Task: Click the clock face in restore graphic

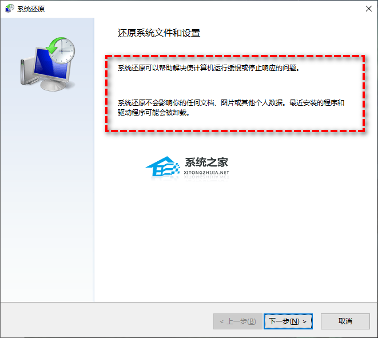Action: tap(63, 51)
